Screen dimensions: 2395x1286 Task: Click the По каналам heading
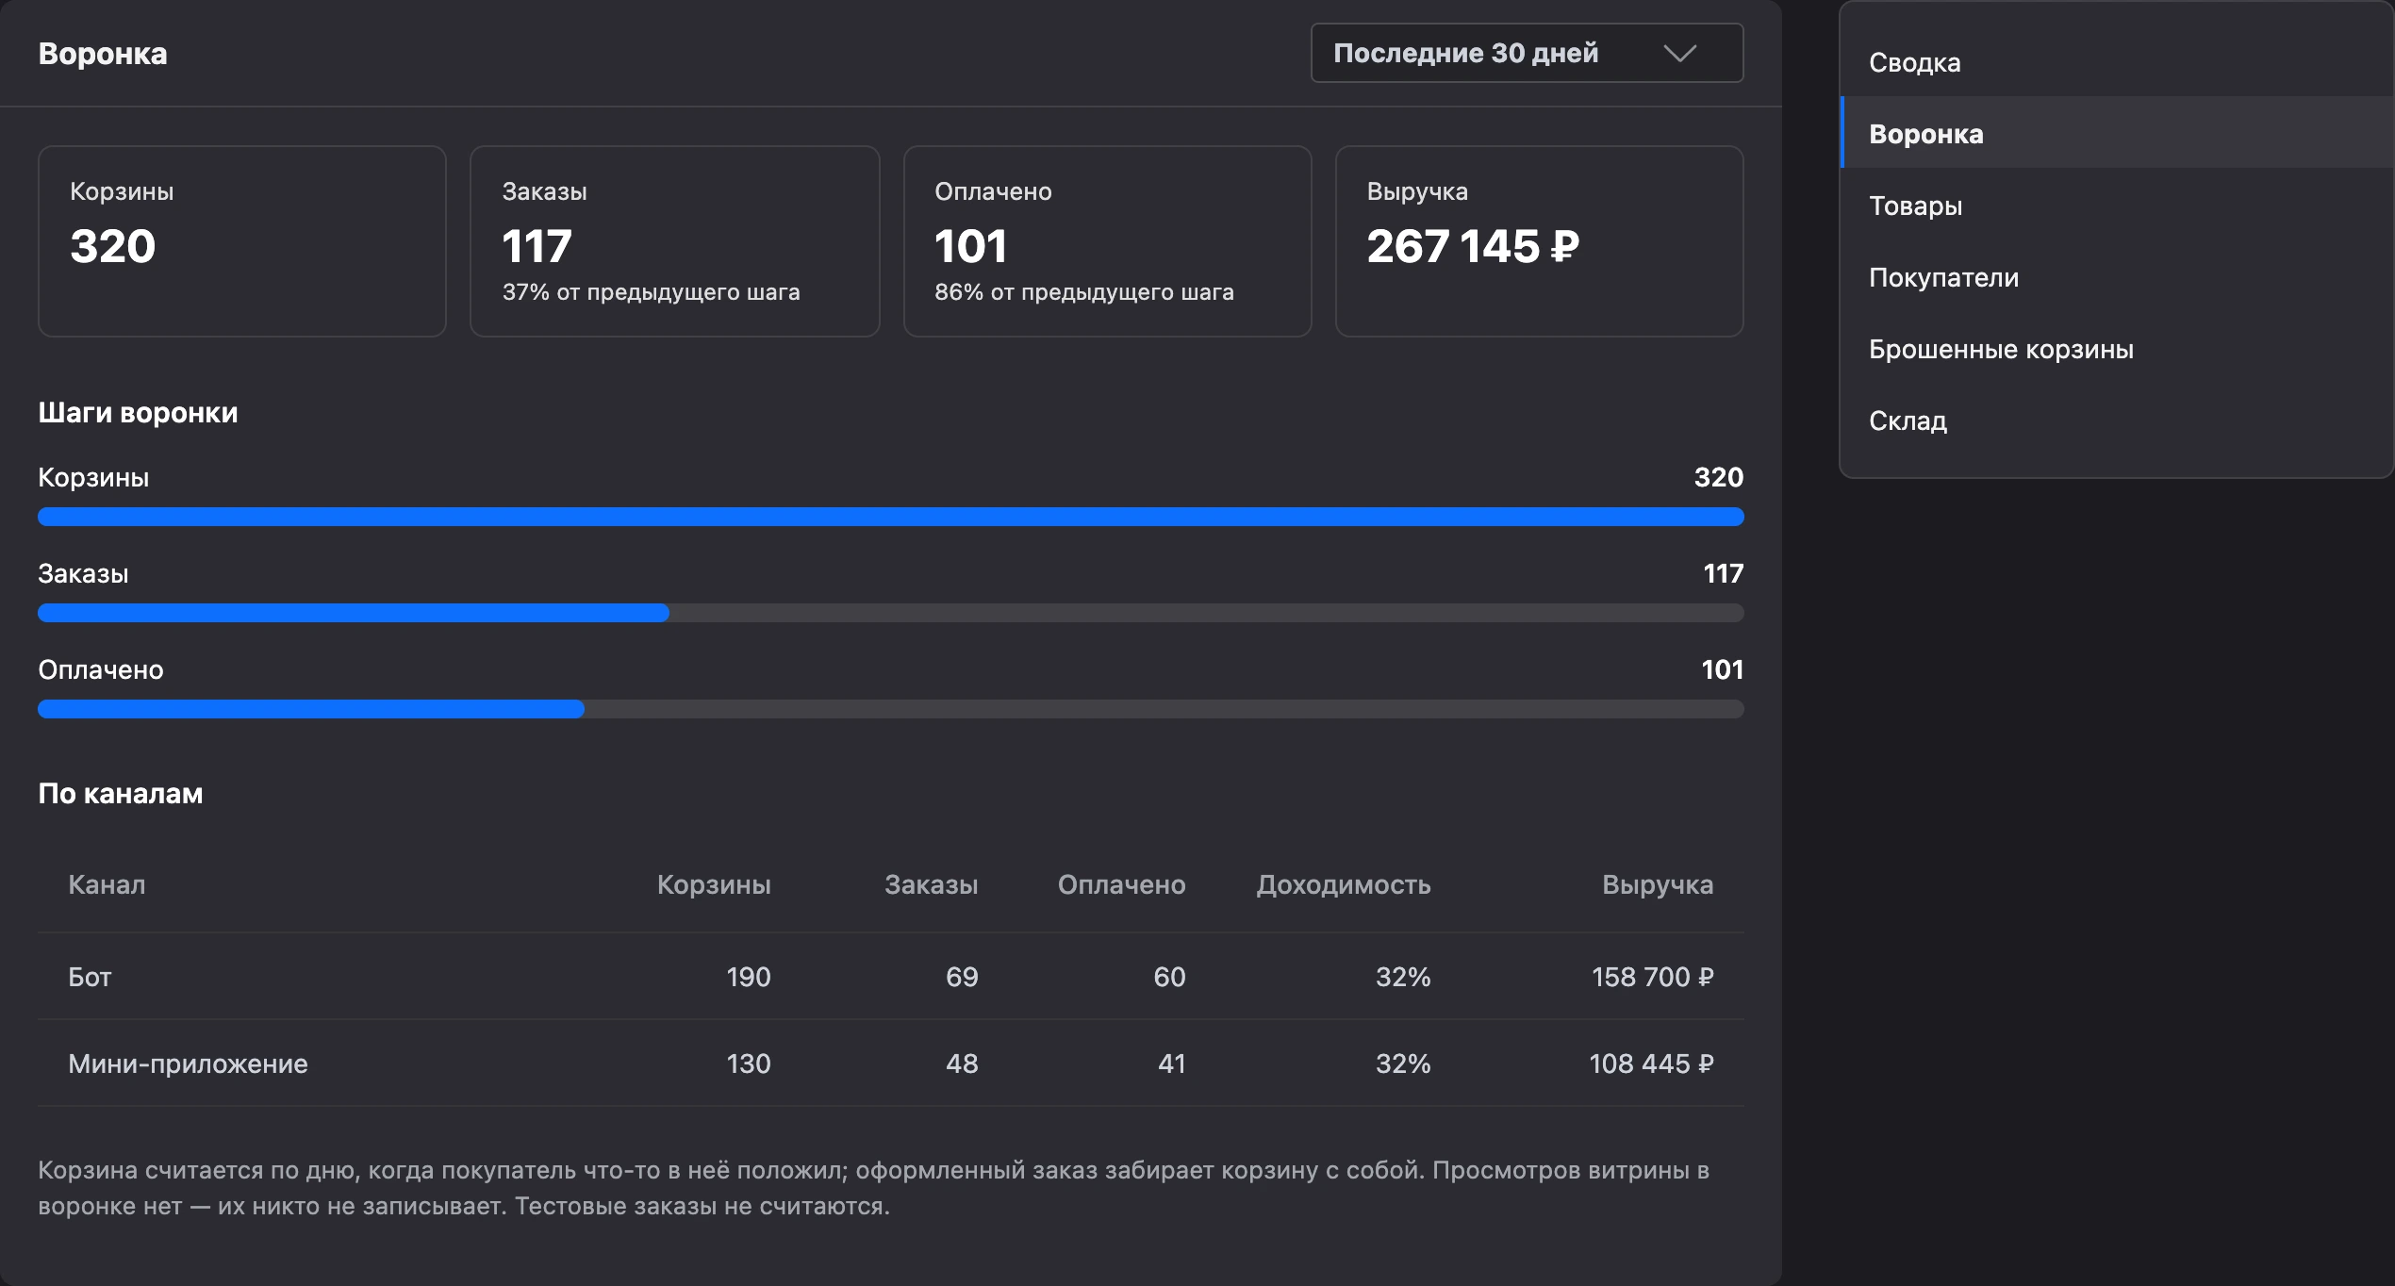pyautogui.click(x=121, y=794)
